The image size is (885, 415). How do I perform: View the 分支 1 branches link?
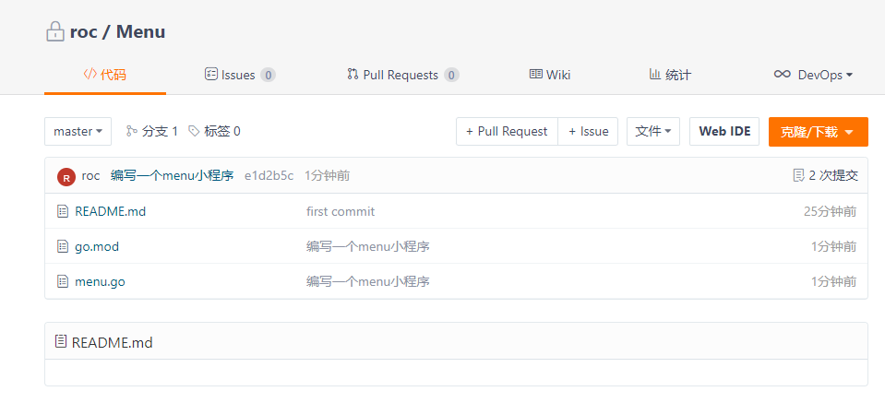click(x=152, y=131)
